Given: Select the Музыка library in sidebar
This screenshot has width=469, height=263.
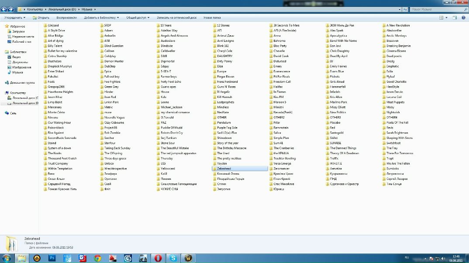Looking at the screenshot, I should click(15, 72).
